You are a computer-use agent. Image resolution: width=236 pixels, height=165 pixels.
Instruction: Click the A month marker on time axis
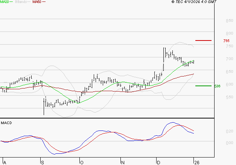[x=5, y=163]
